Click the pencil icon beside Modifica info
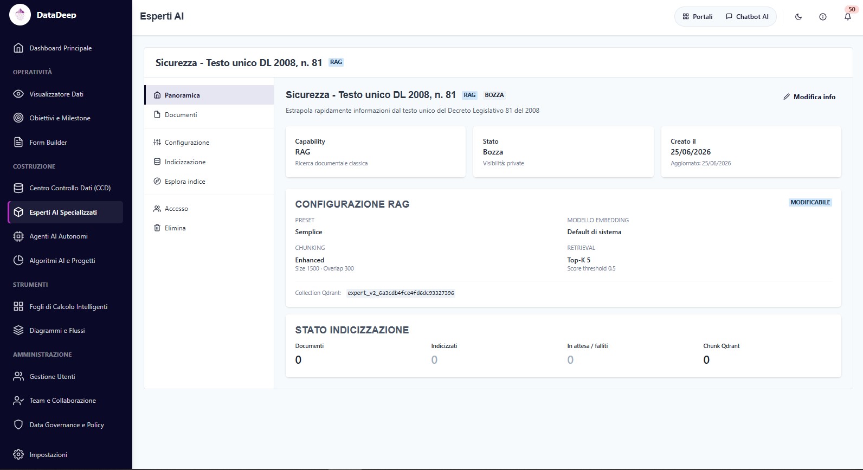The height and width of the screenshot is (470, 863). [x=787, y=96]
